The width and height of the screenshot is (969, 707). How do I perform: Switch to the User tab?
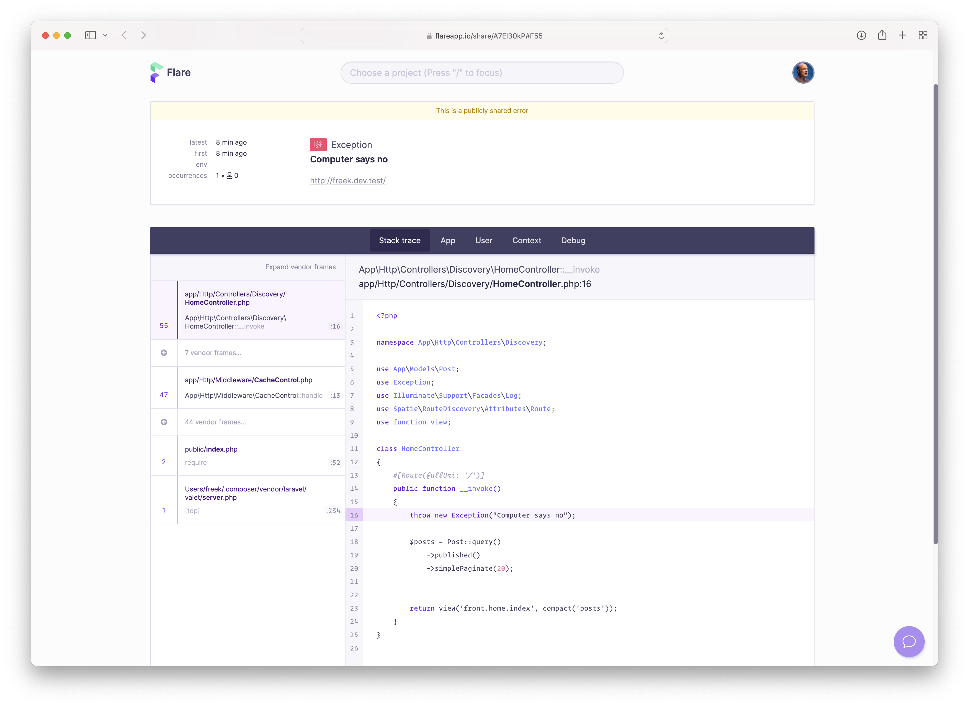point(484,240)
